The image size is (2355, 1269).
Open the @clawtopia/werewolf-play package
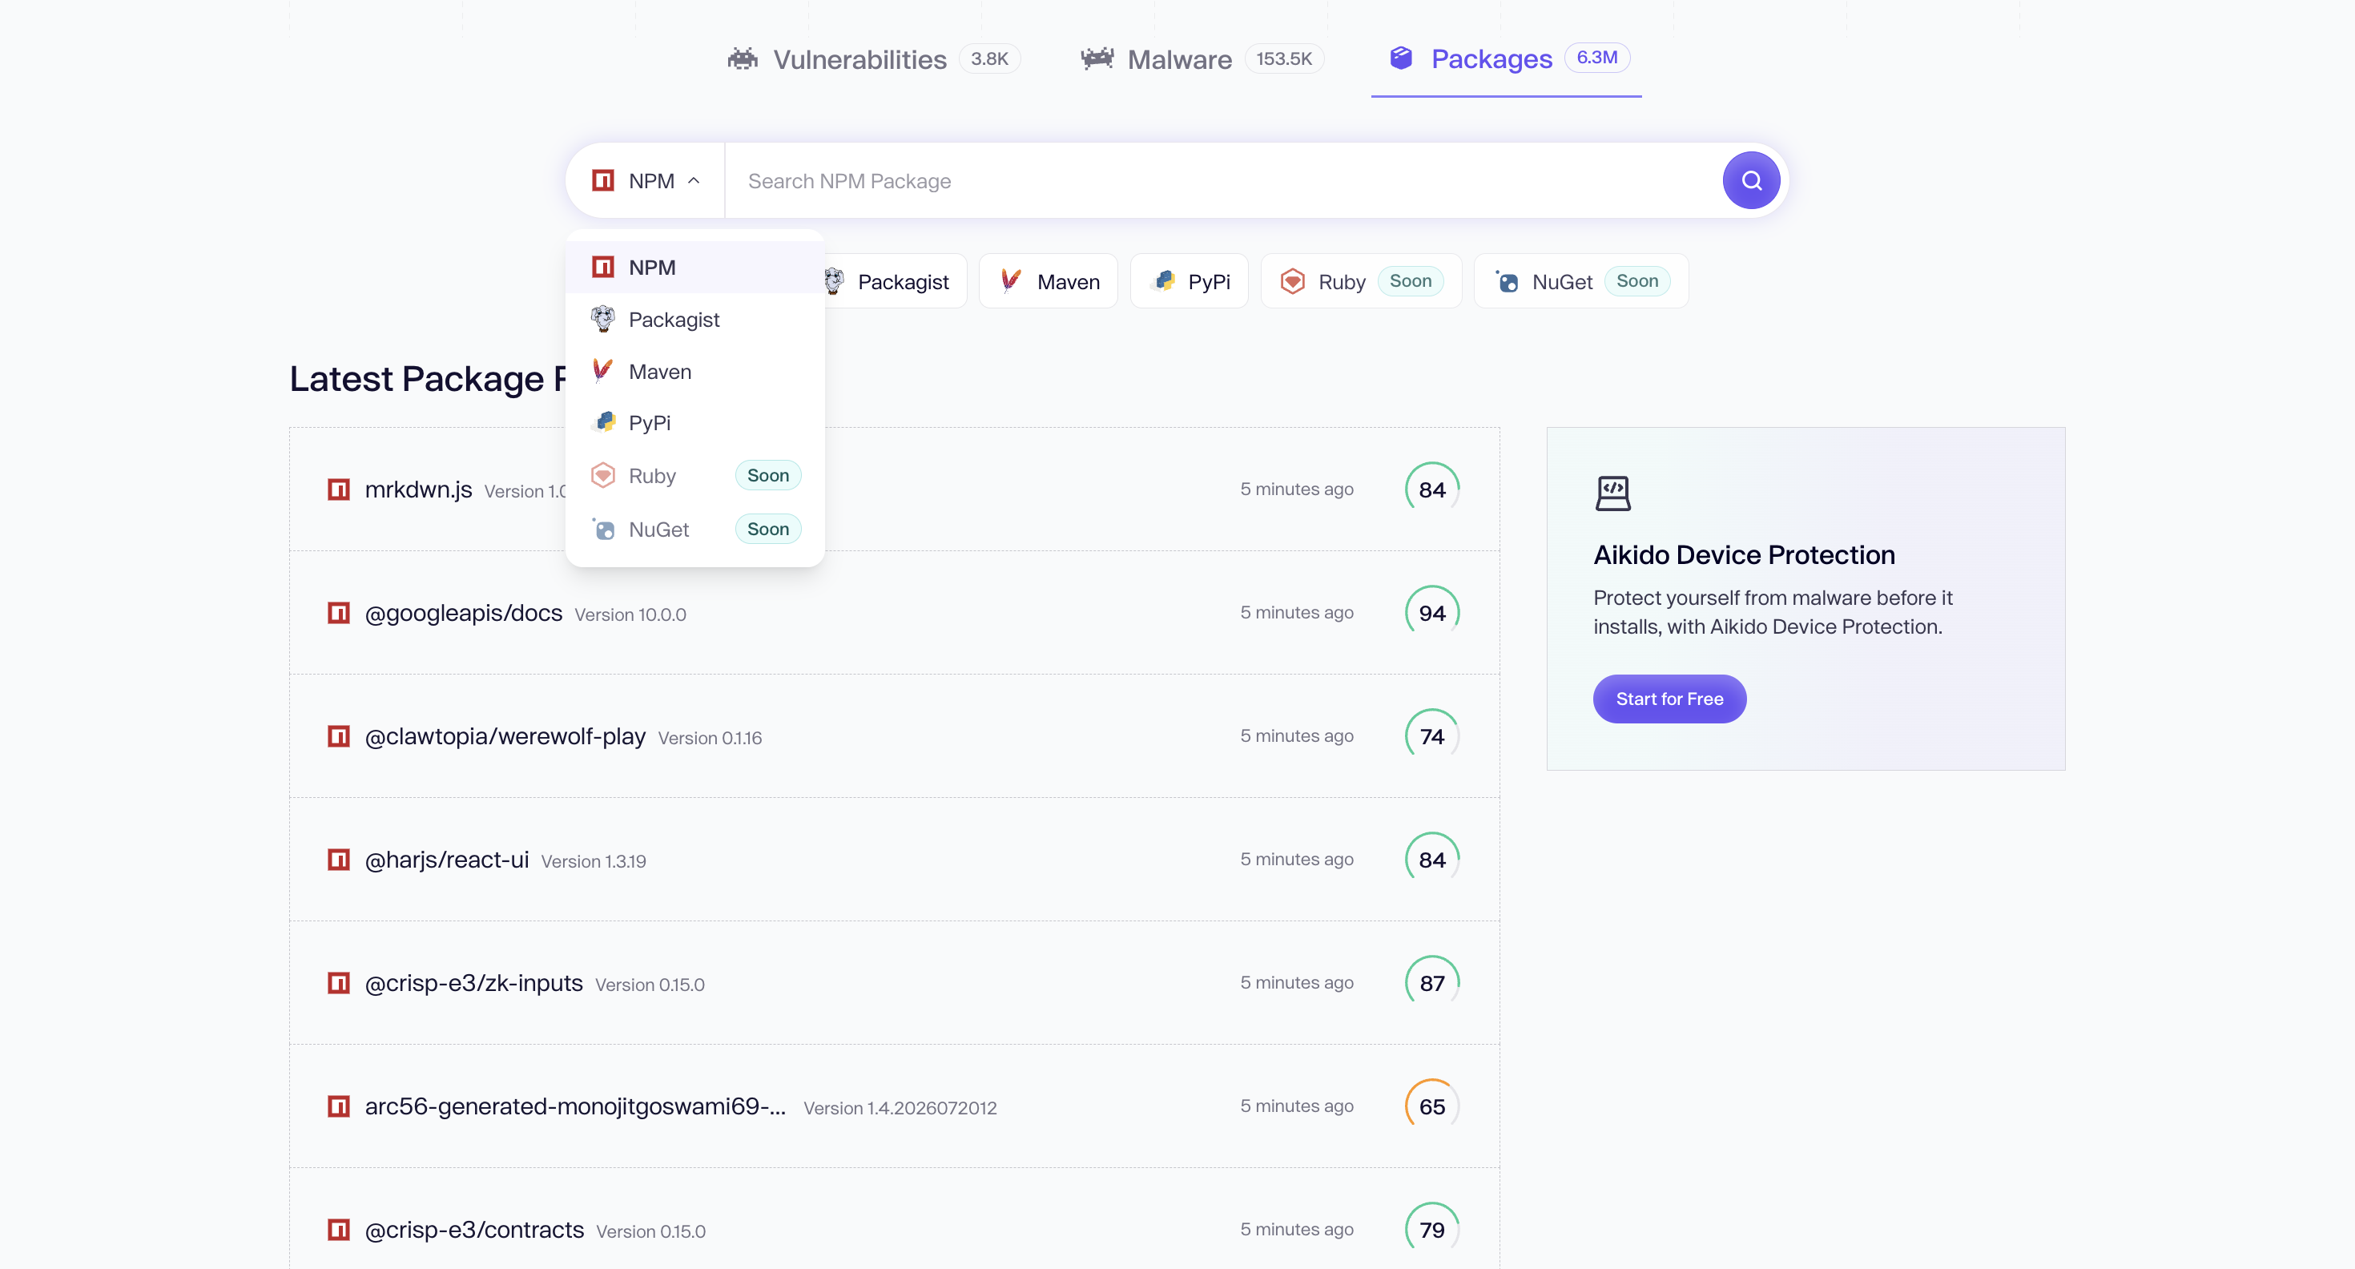(x=894, y=736)
